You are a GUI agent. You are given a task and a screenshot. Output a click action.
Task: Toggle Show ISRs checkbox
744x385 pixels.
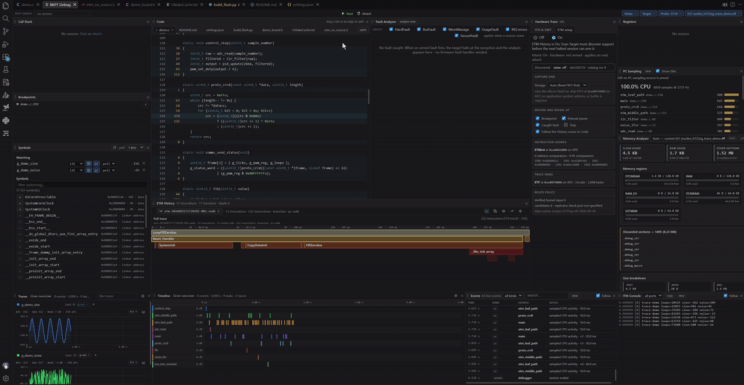tap(658, 71)
